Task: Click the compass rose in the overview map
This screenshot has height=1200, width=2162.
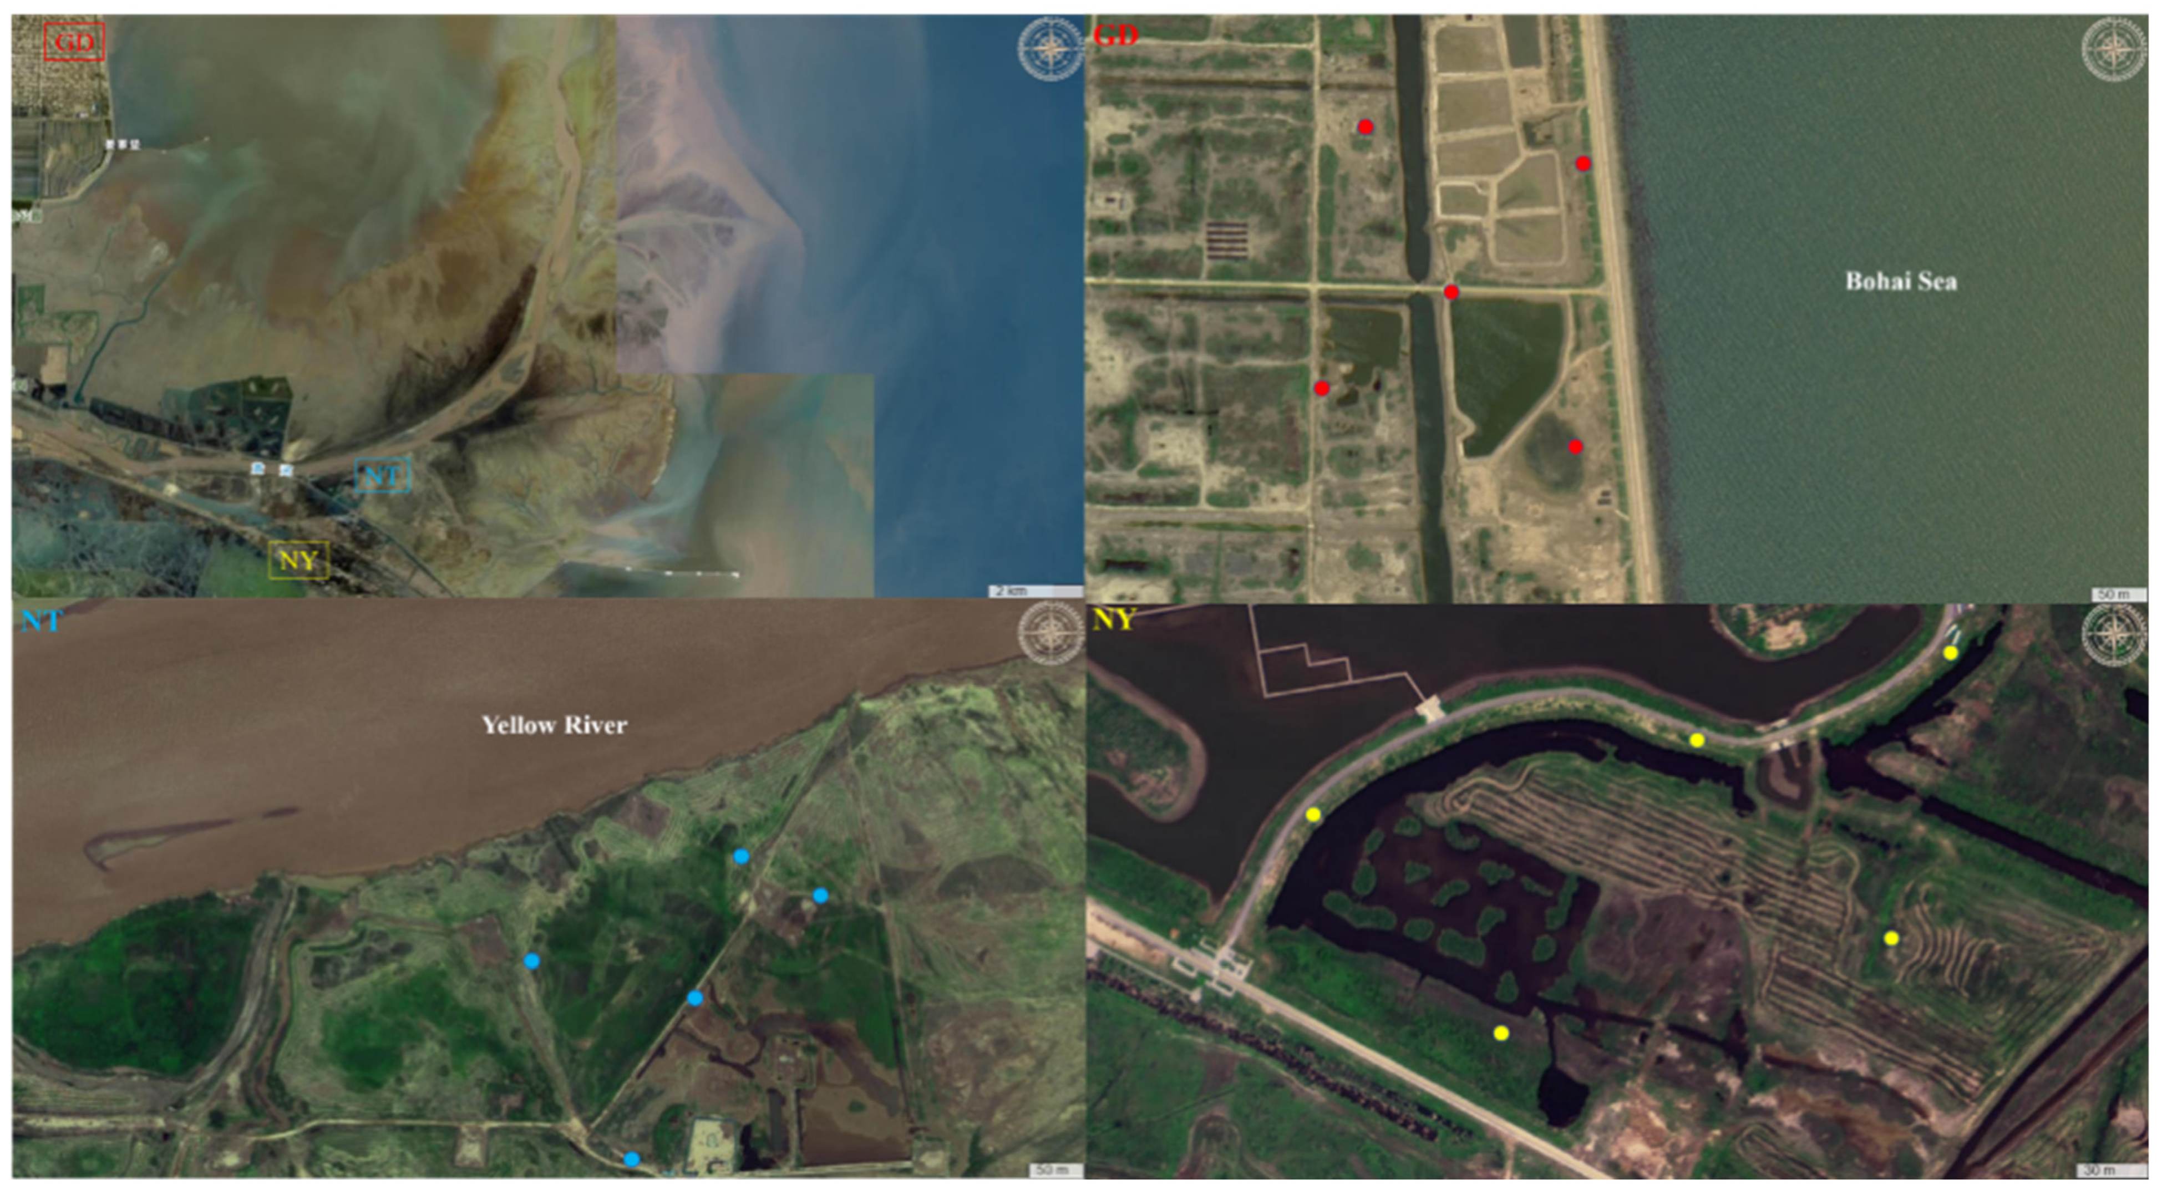Action: tap(1050, 49)
